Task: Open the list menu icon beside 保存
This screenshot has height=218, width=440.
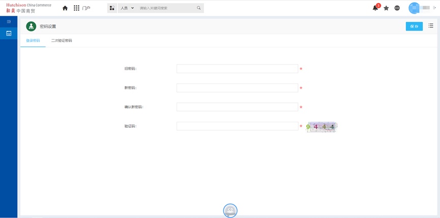Action: click(431, 26)
